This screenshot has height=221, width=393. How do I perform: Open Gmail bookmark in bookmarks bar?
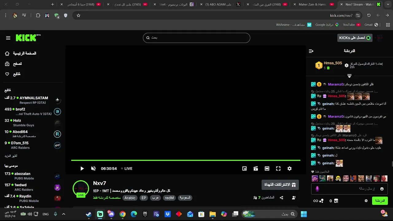pos(371,25)
